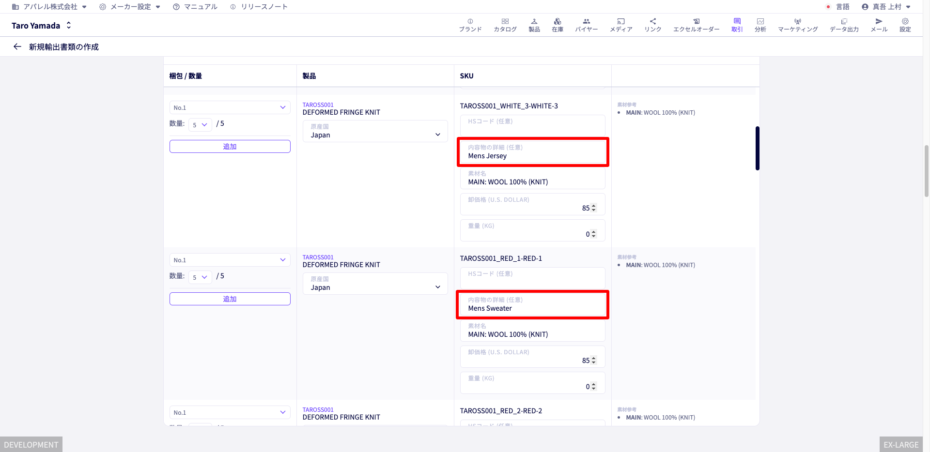Click the Mens Jersey content detail field
930x452 pixels.
pyautogui.click(x=533, y=151)
